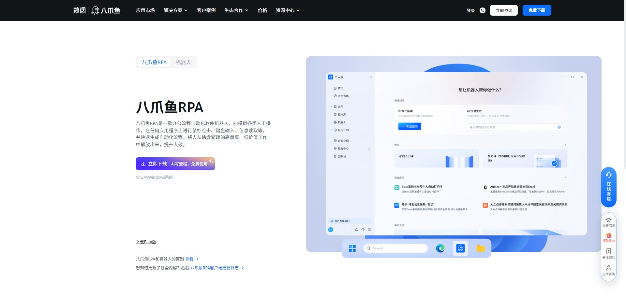Viewport: 626px width, 296px height.
Task: Click '知乎-博主信息采集-[星流]' app title
Action: (418, 205)
